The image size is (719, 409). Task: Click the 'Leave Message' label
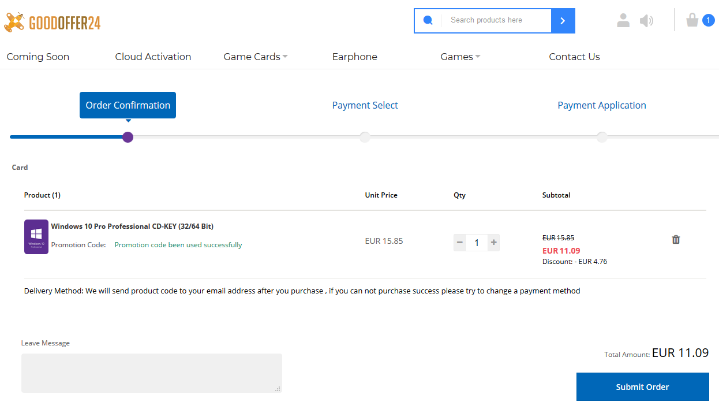click(x=46, y=343)
